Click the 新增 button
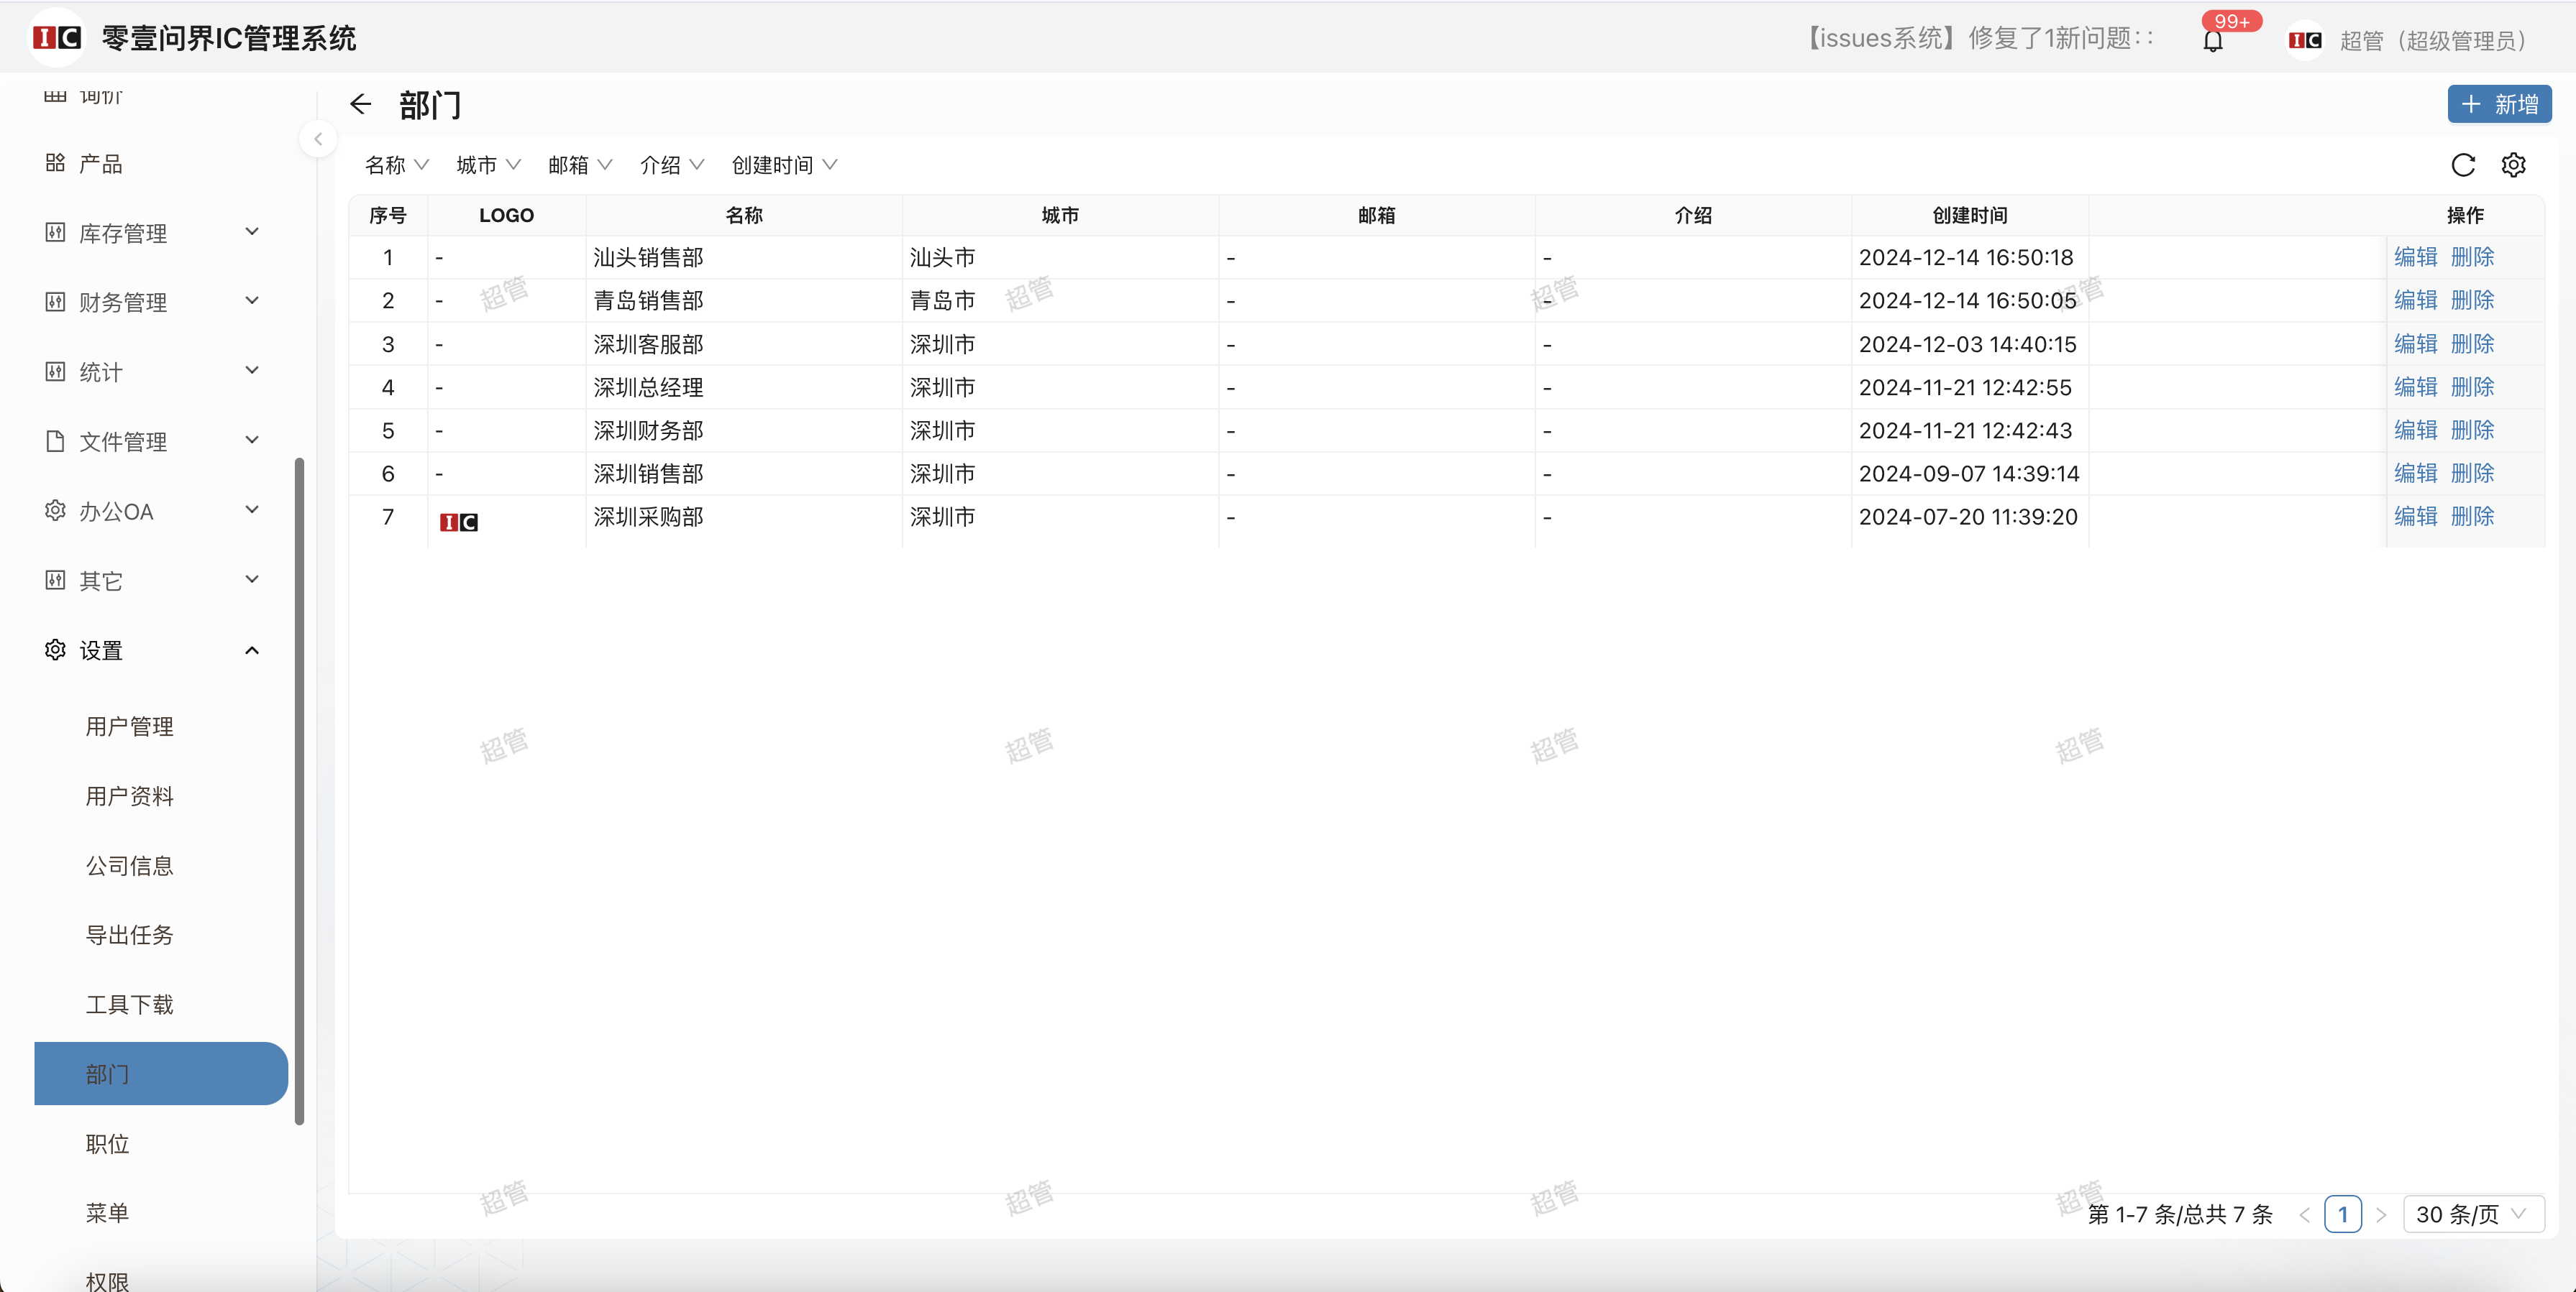Screen dimensions: 2576x1292 click(x=2498, y=104)
